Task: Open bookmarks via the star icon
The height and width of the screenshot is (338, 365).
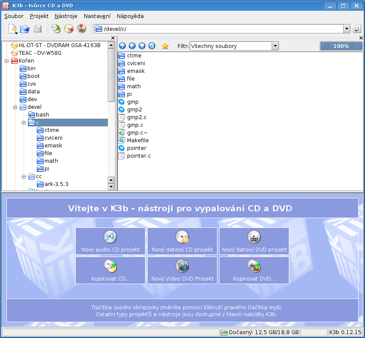Action: coord(165,46)
